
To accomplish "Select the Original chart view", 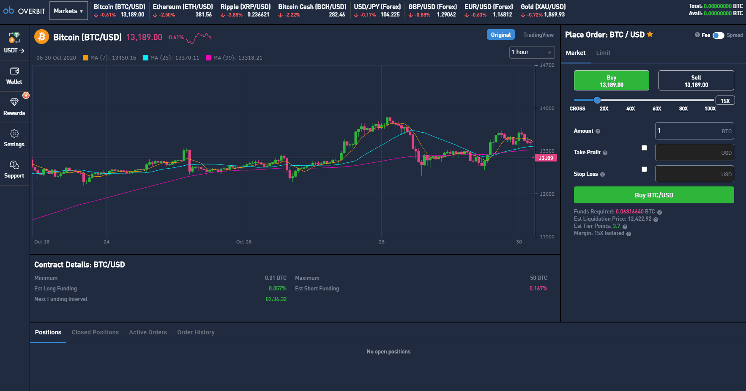I will 500,35.
